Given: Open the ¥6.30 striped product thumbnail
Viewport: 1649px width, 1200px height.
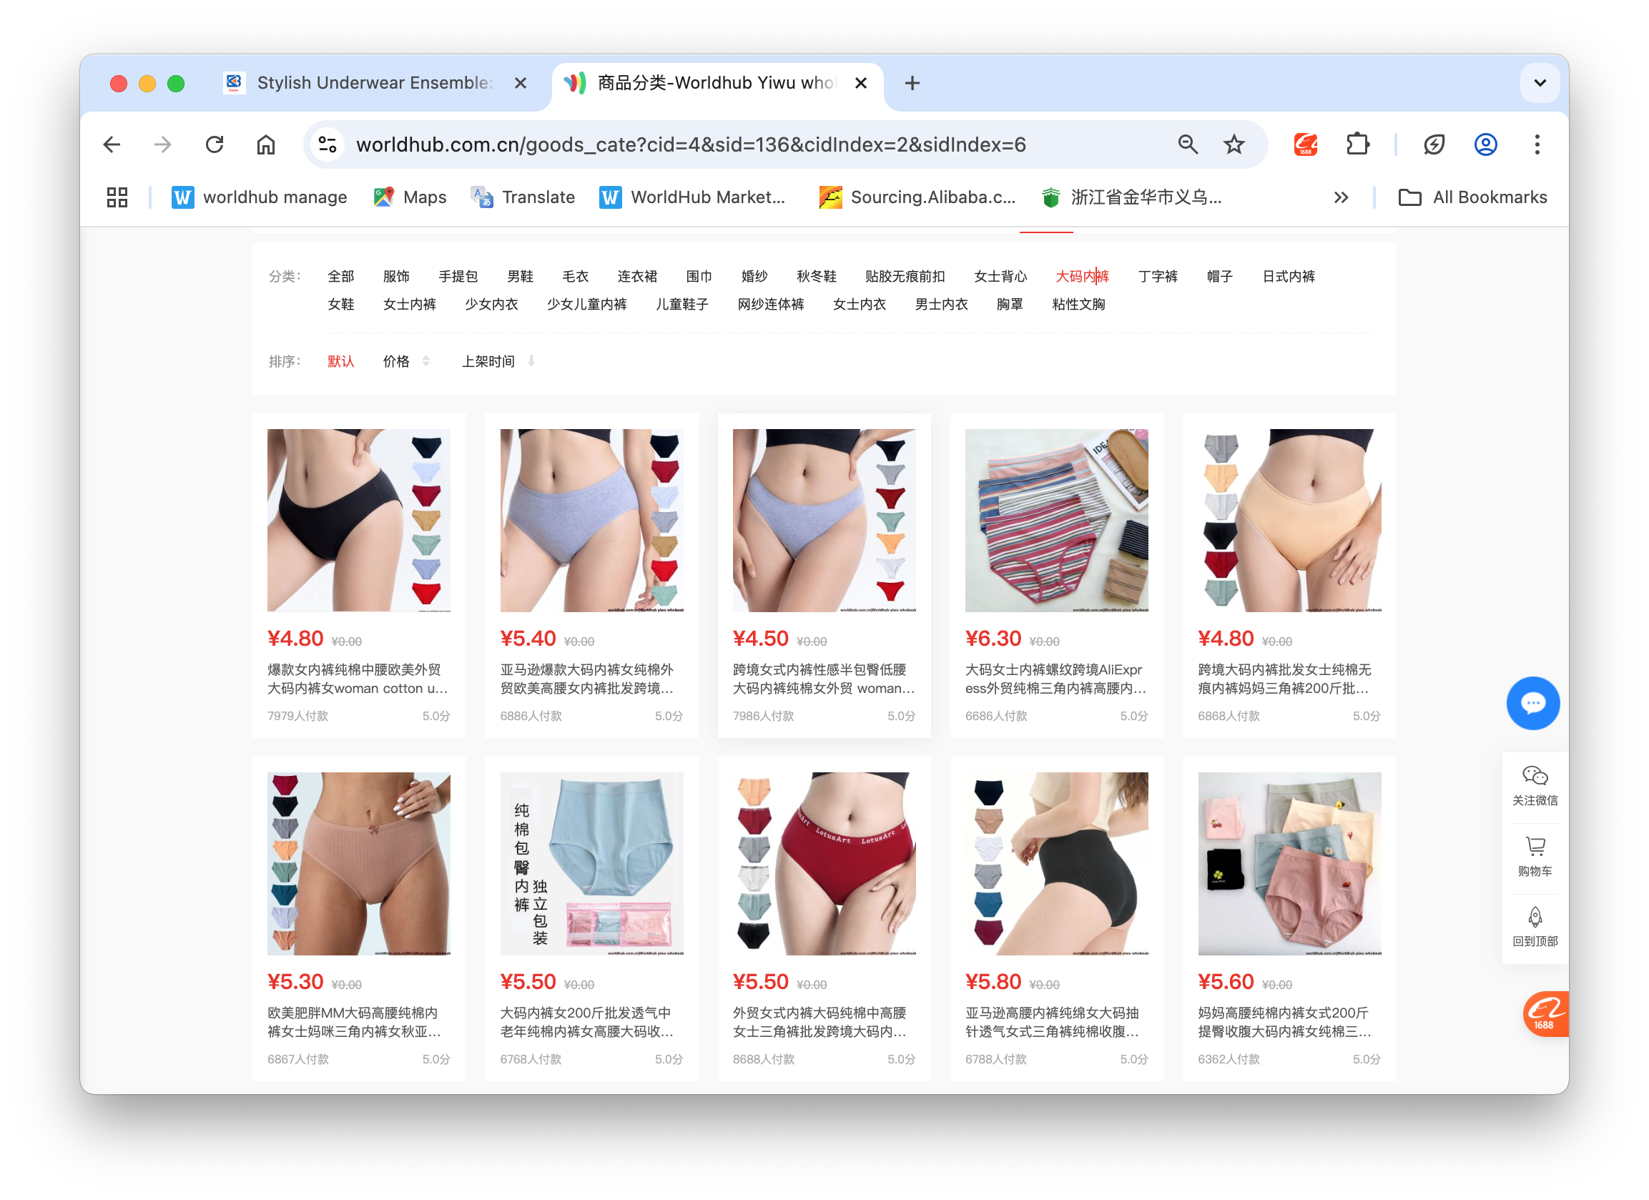Looking at the screenshot, I should [x=1055, y=520].
